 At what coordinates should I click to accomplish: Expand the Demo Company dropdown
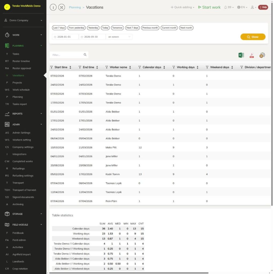click(x=23, y=20)
